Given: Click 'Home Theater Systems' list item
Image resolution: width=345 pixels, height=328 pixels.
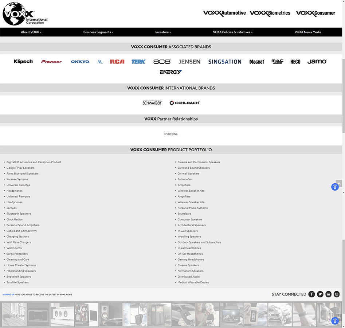Looking at the screenshot, I should (x=21, y=265).
